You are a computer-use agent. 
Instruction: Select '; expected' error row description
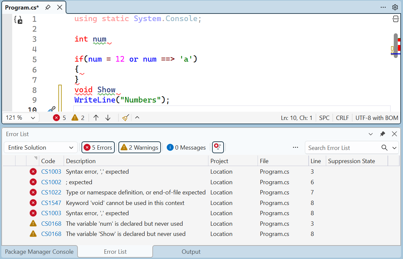[79, 182]
